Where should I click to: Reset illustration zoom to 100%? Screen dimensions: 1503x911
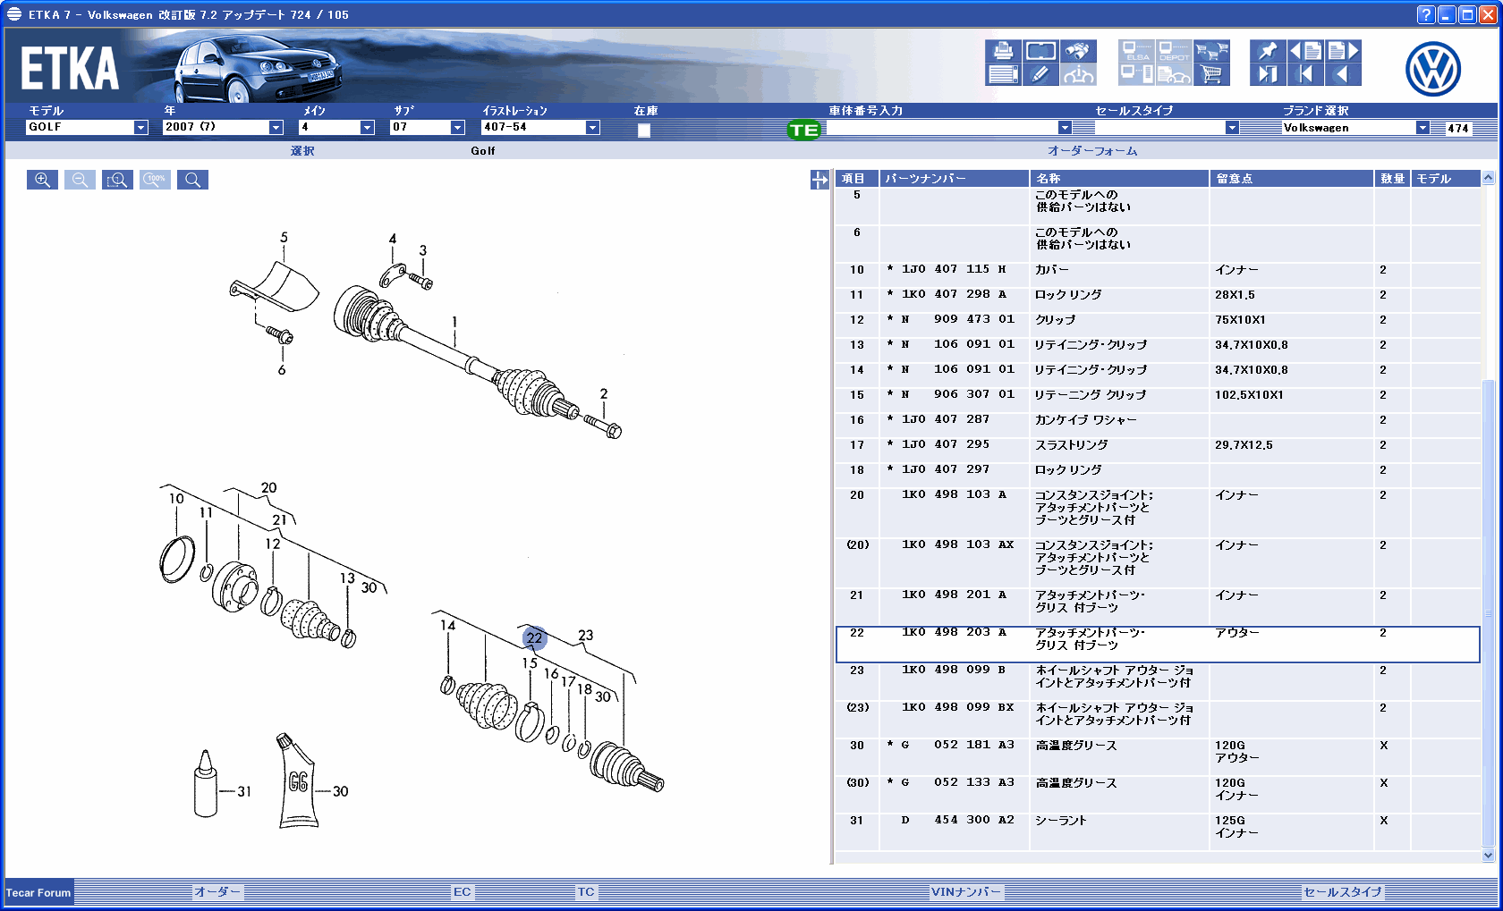[155, 180]
